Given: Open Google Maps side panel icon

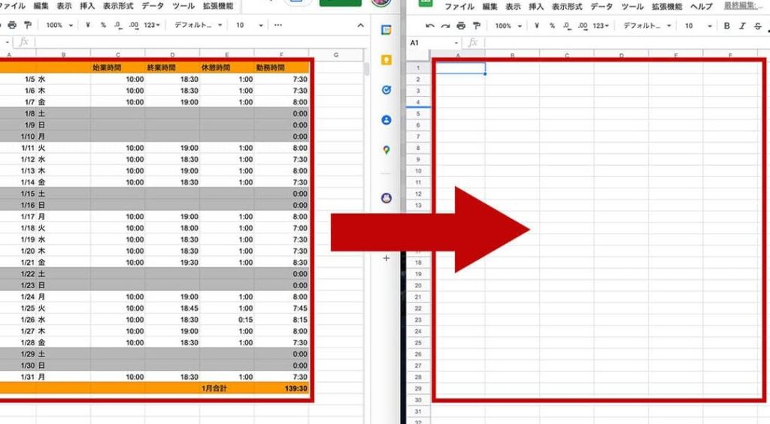Looking at the screenshot, I should tap(387, 150).
